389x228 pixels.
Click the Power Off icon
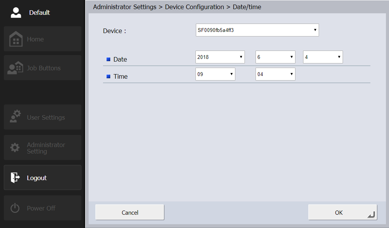click(x=15, y=208)
